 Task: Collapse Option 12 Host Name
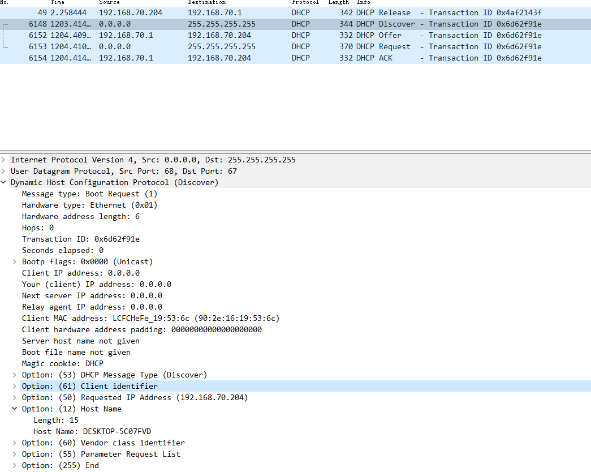point(15,409)
